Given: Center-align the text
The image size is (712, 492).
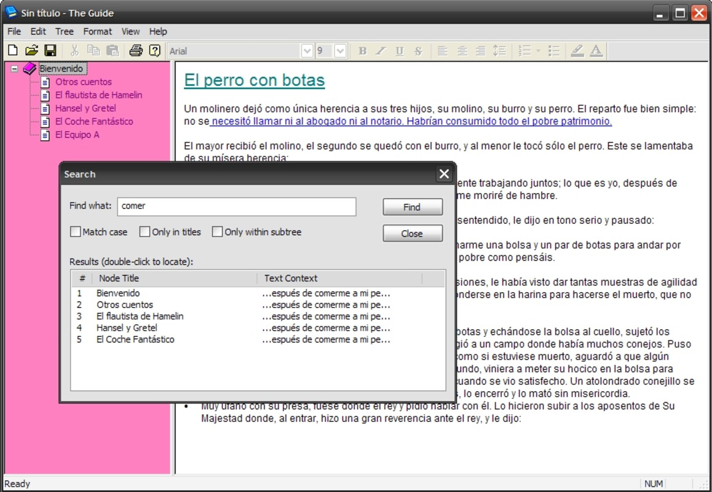Looking at the screenshot, I should pyautogui.click(x=462, y=51).
